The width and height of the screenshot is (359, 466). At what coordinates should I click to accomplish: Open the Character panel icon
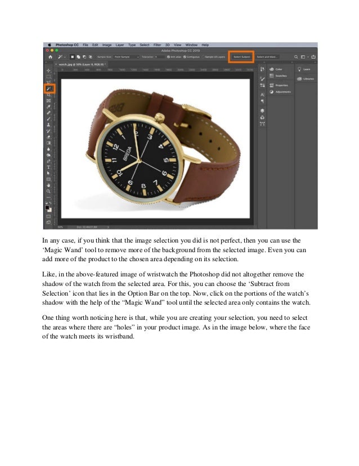pyautogui.click(x=262, y=95)
